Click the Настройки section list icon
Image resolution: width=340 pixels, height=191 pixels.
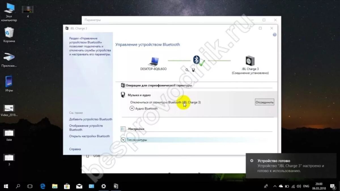click(x=123, y=129)
